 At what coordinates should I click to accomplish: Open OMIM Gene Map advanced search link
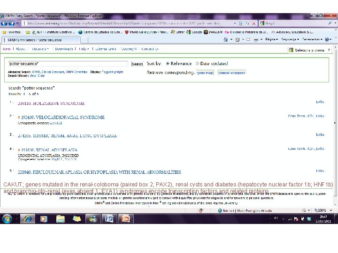(77, 72)
